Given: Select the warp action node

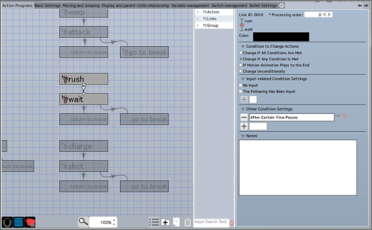Looking at the screenshot, I should [84, 13].
